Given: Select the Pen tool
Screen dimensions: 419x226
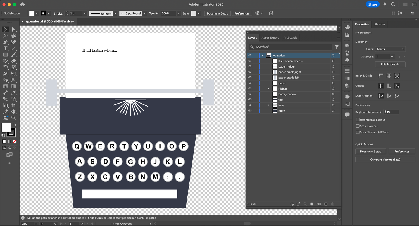Looking at the screenshot, I should [5, 42].
